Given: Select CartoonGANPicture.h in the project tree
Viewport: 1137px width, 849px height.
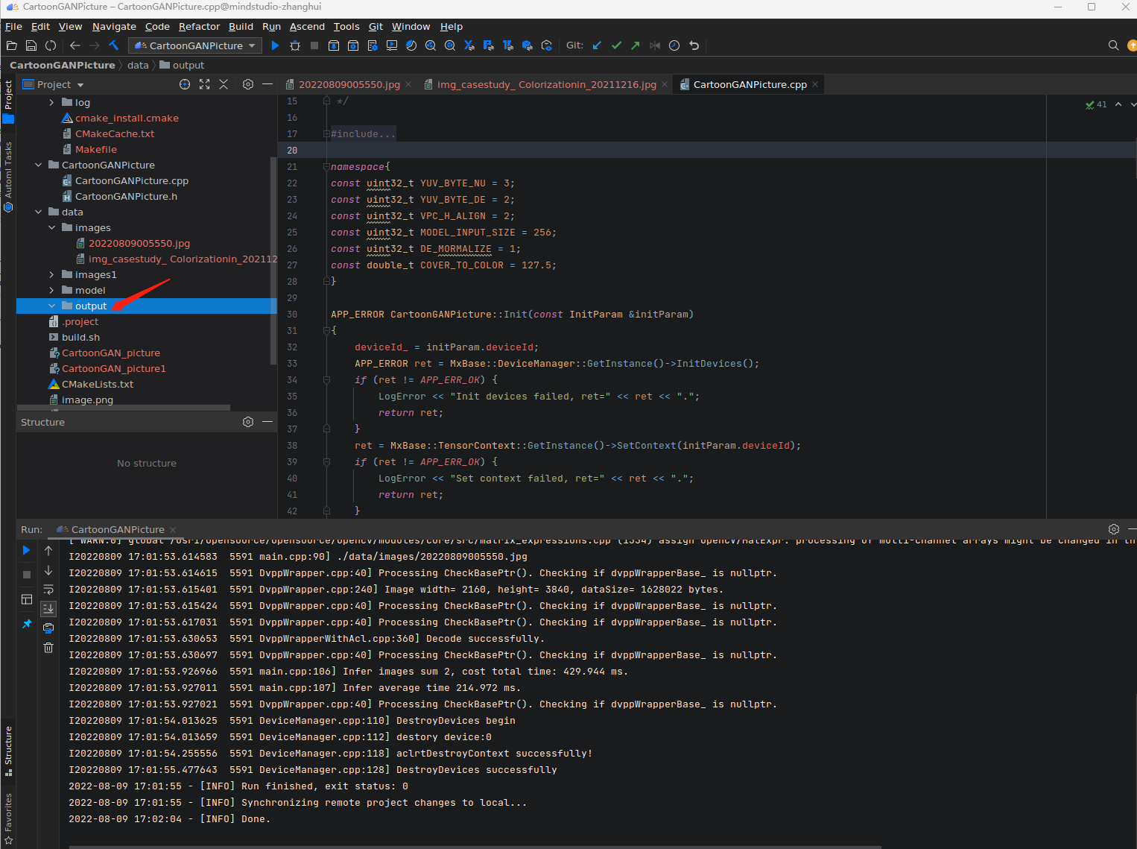Looking at the screenshot, I should (126, 196).
